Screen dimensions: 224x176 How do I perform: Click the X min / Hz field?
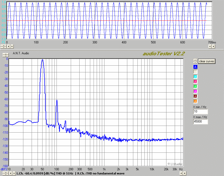[200, 112]
